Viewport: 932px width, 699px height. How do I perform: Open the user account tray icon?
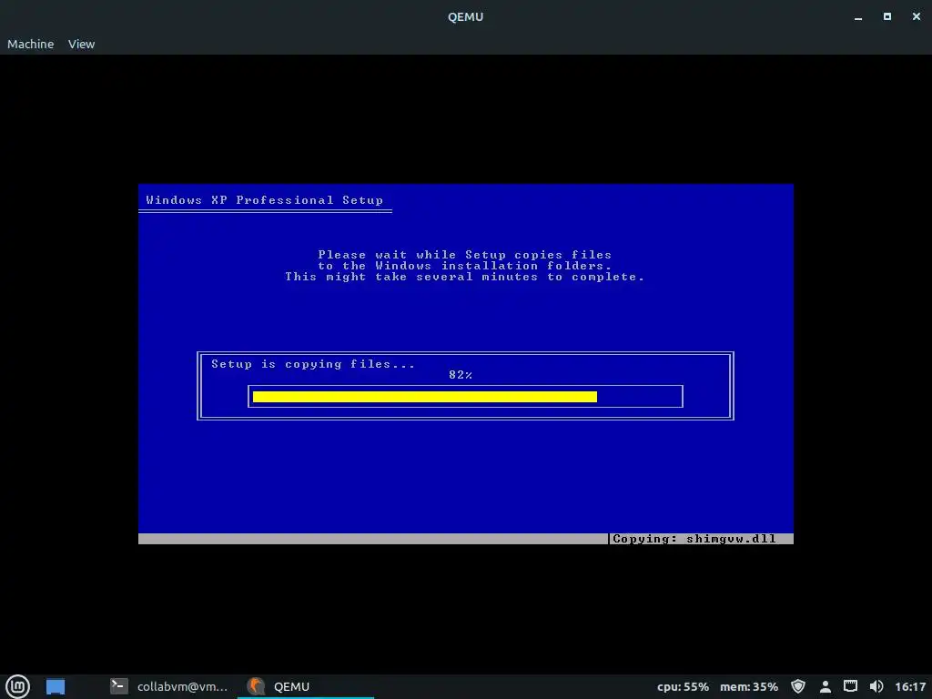click(825, 686)
